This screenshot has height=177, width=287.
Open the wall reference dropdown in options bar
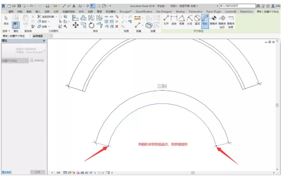point(42,36)
